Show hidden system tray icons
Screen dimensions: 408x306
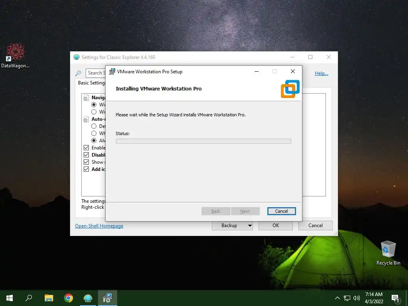click(337, 298)
